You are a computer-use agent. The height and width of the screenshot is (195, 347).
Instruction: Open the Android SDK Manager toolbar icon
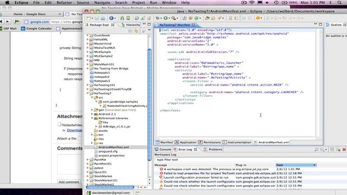[x=122, y=18]
